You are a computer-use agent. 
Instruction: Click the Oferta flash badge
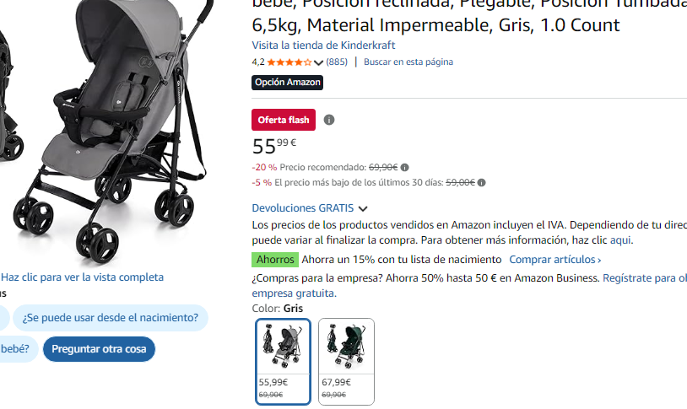tap(284, 120)
